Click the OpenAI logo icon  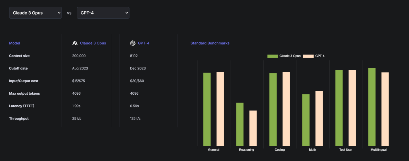[x=133, y=43]
